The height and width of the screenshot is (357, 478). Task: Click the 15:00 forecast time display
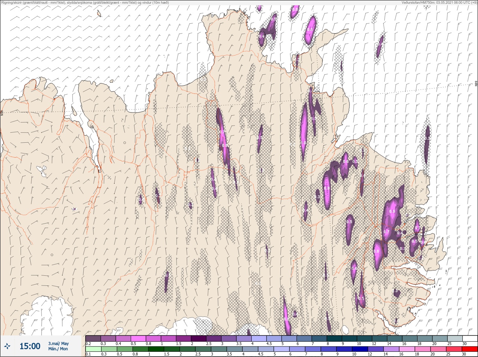(30, 346)
